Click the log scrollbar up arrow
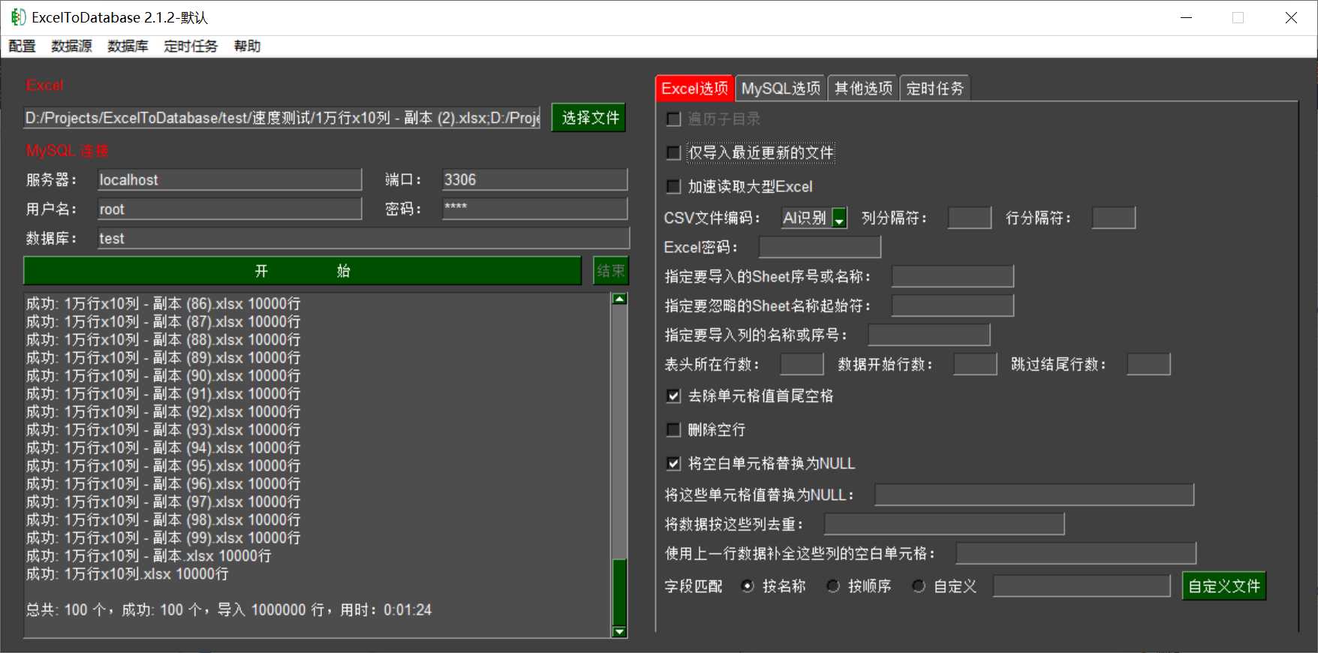This screenshot has width=1318, height=653. pyautogui.click(x=619, y=299)
